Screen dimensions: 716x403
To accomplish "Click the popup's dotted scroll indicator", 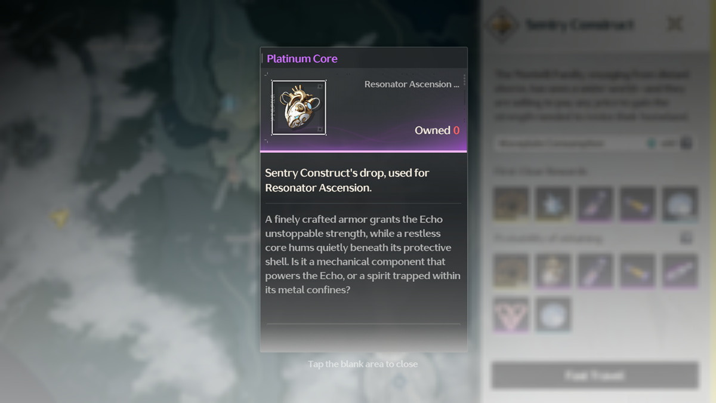I will point(464,80).
